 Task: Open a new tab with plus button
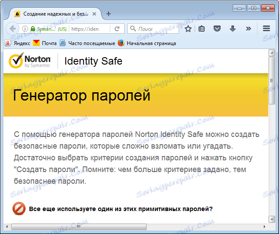[x=109, y=14]
